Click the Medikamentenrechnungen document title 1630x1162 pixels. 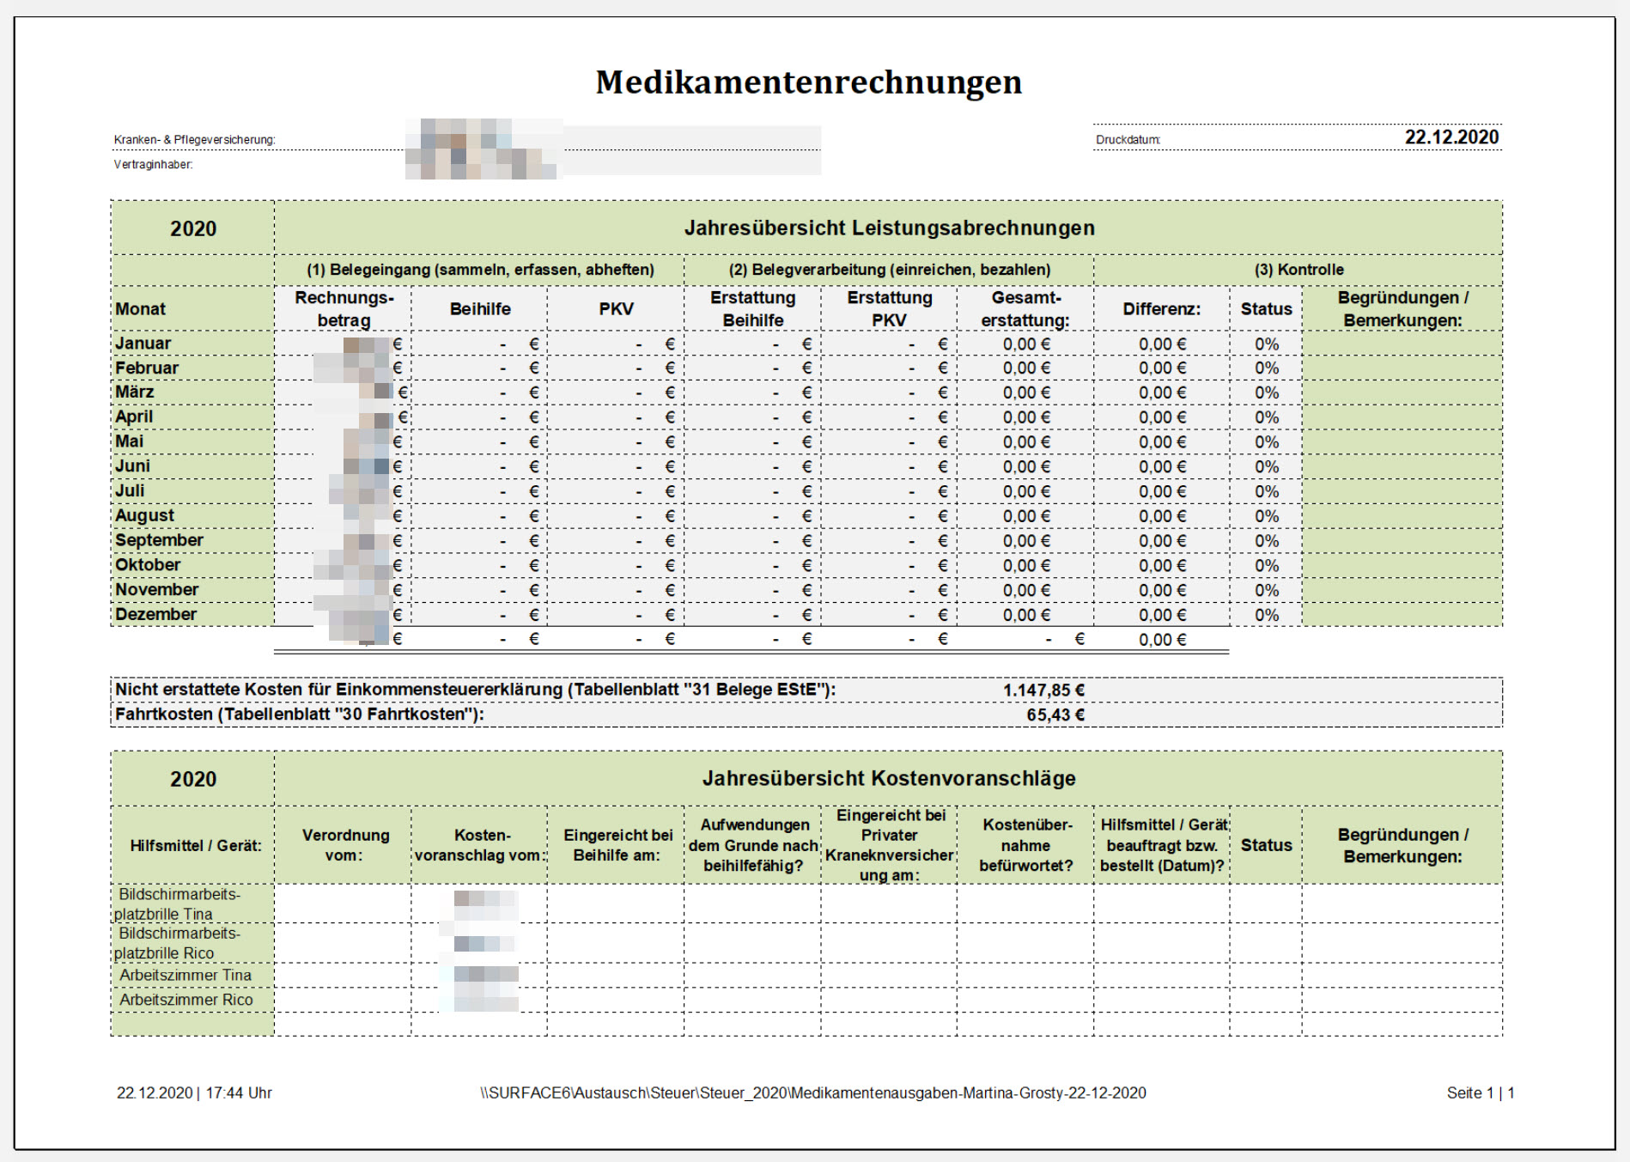(x=808, y=82)
